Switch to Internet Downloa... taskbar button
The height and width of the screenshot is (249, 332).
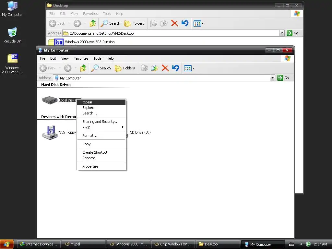point(39,244)
